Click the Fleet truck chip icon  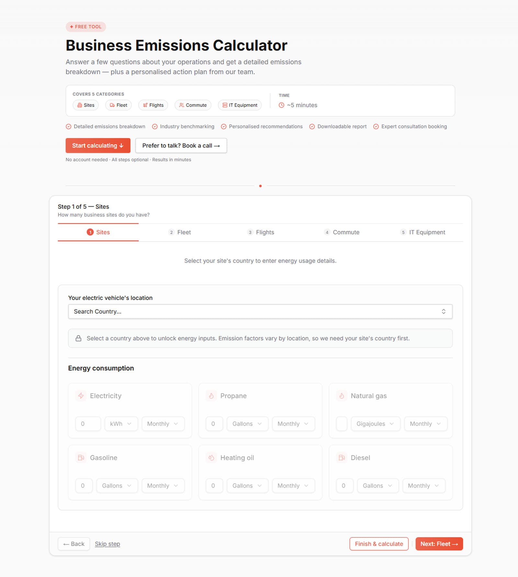click(112, 105)
